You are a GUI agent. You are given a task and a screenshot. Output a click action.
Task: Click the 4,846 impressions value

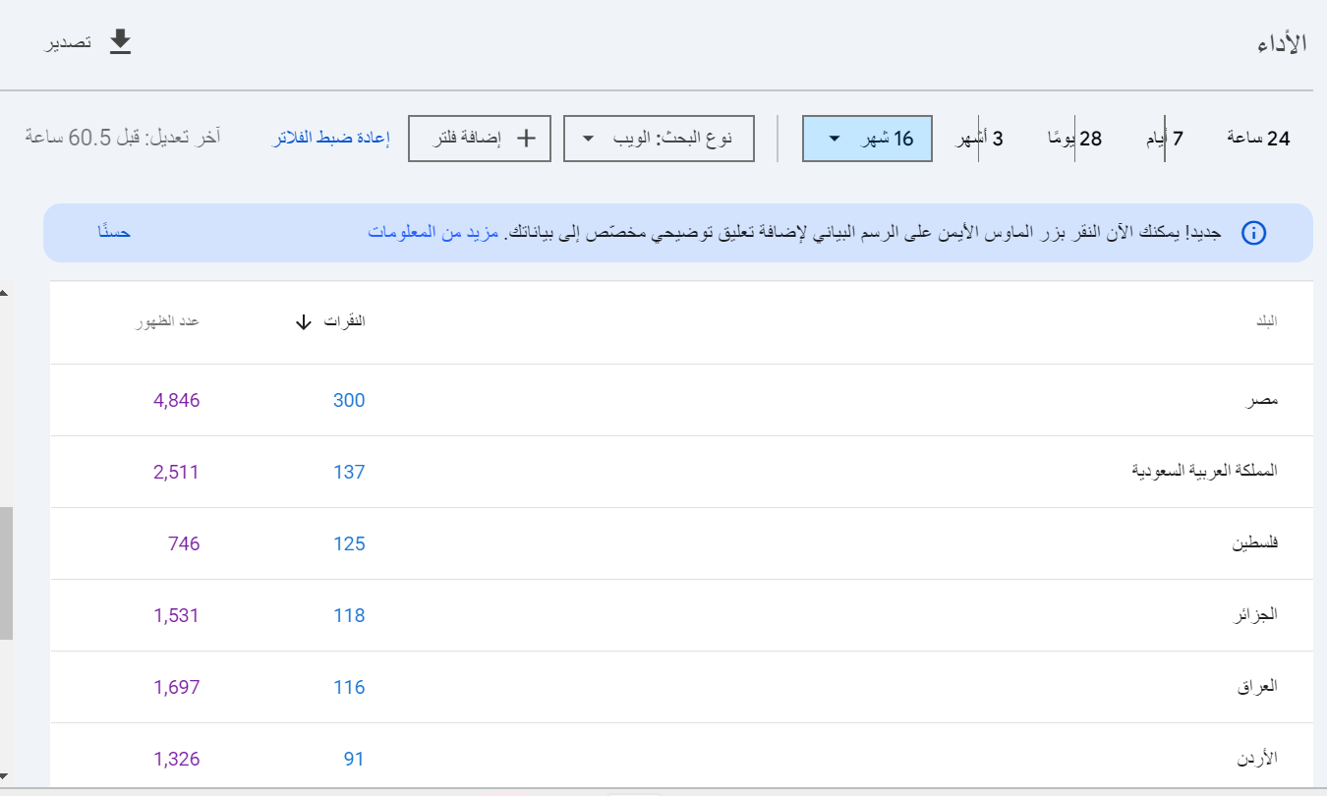[x=177, y=400]
